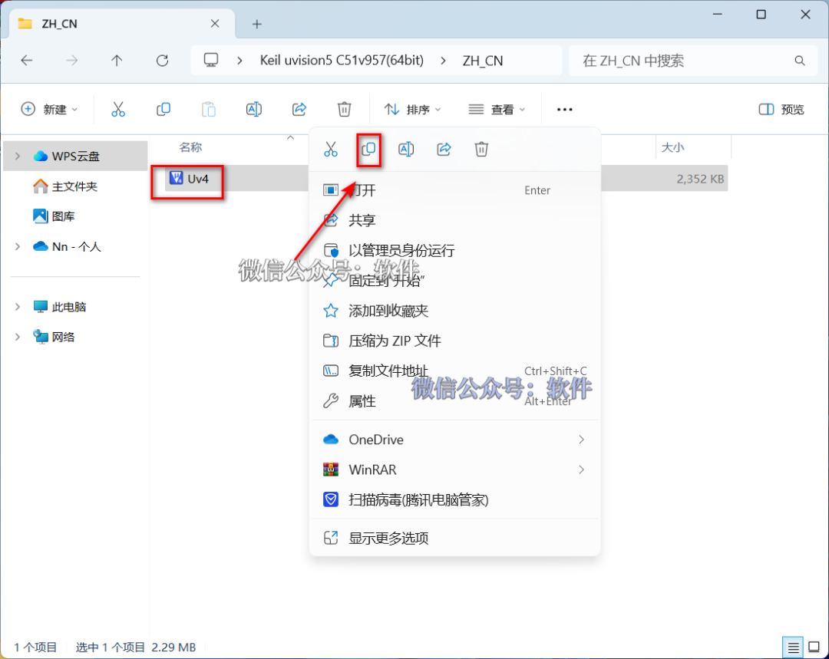The image size is (829, 659).
Task: Open the 排序 sort dropdown
Action: click(x=412, y=109)
